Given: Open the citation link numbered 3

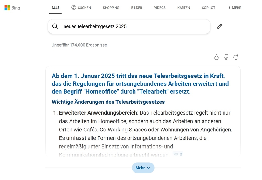Looking at the screenshot, I should point(178,154).
